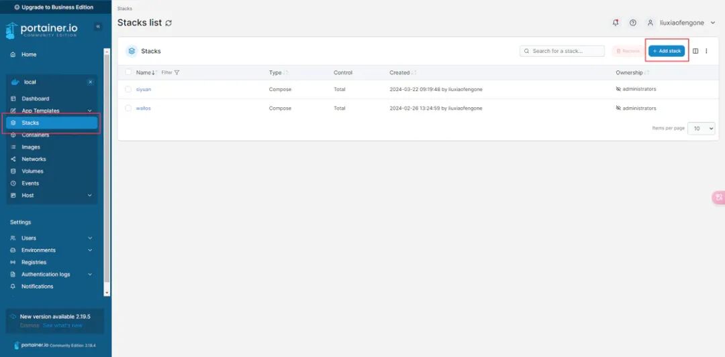725x357 pixels.
Task: Click the Notifications bell icon in the sidebar
Action: click(x=13, y=287)
